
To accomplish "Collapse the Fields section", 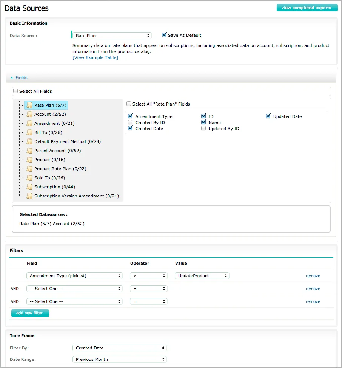I will [19, 78].
